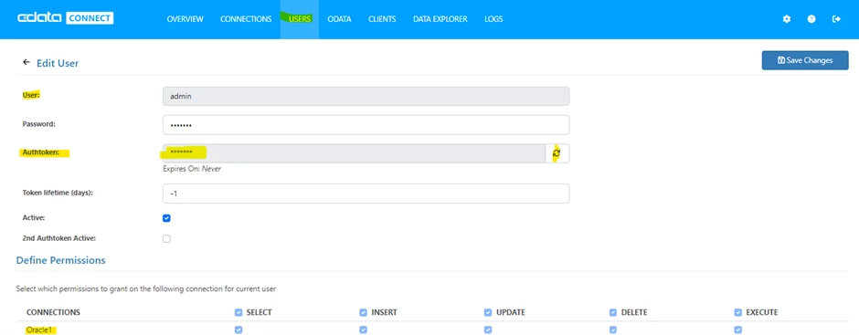The height and width of the screenshot is (335, 859).
Task: Uncheck EXECUTE permission for Oracle1
Action: click(x=738, y=330)
